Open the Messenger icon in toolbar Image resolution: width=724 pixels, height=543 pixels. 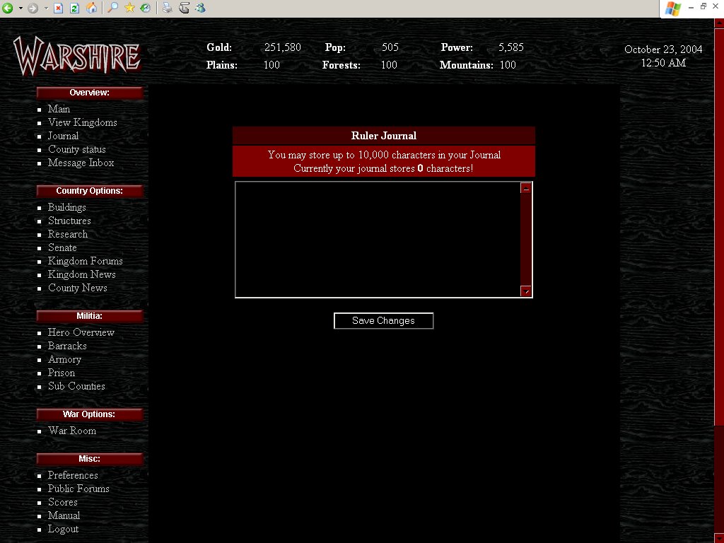200,8
